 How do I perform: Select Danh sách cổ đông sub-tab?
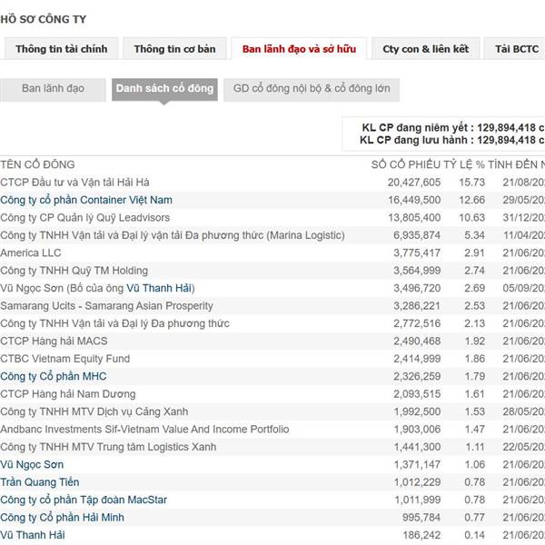tap(164, 89)
